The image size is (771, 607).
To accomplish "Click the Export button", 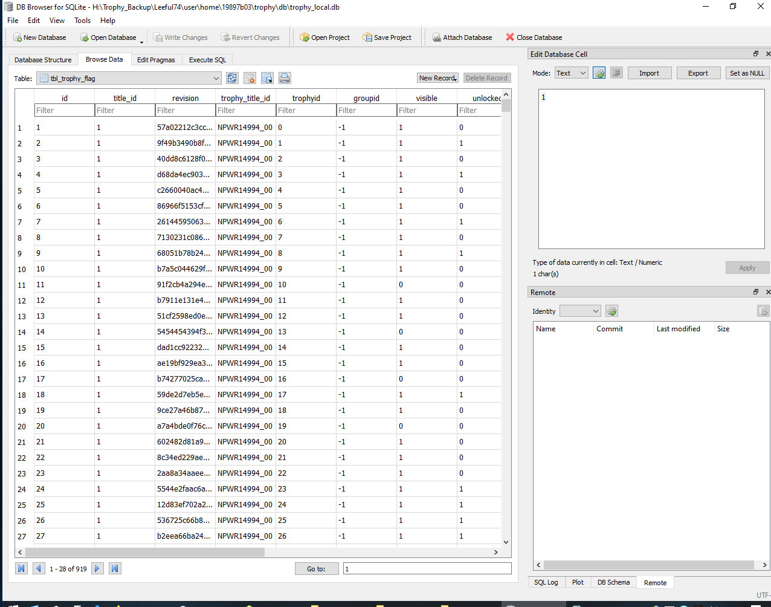I will point(698,73).
